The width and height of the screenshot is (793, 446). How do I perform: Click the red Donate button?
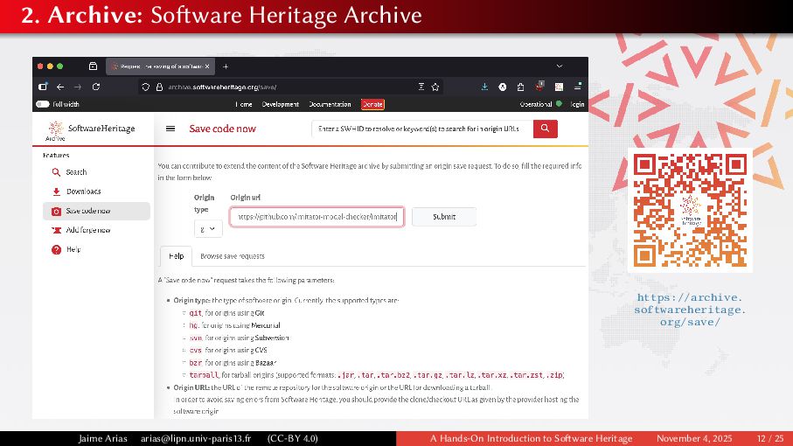point(372,104)
